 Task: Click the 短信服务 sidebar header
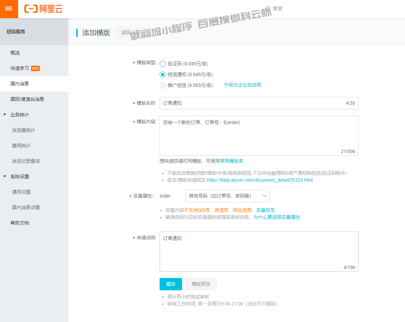(16, 32)
